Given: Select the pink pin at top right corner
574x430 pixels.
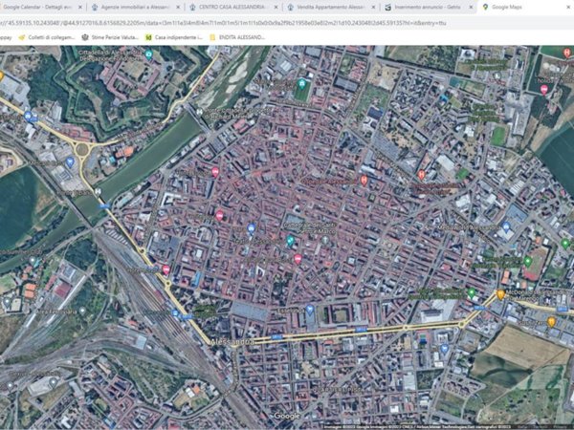Looking at the screenshot, I should 543,89.
